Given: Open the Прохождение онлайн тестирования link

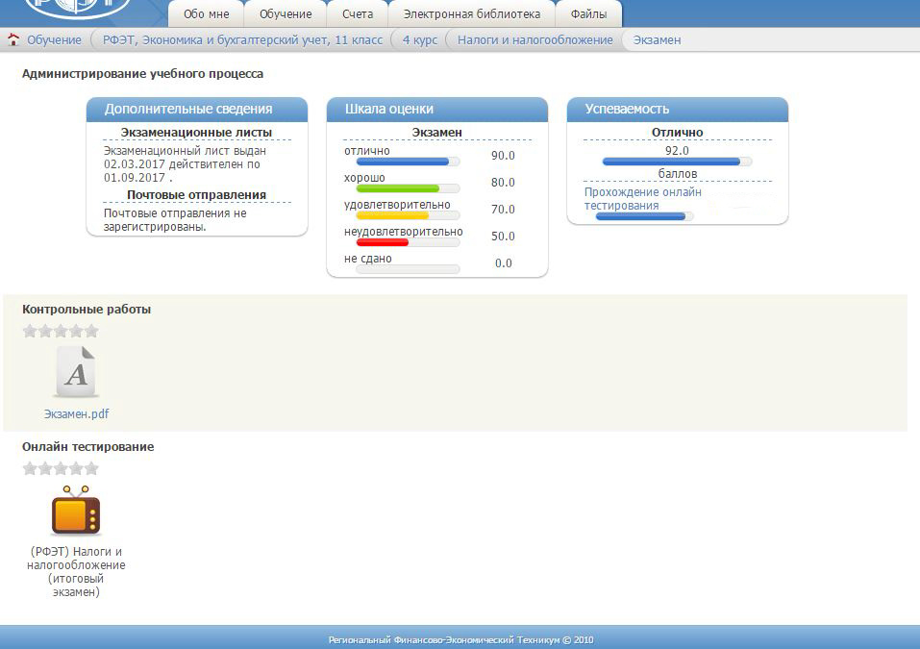Looking at the screenshot, I should click(x=642, y=199).
